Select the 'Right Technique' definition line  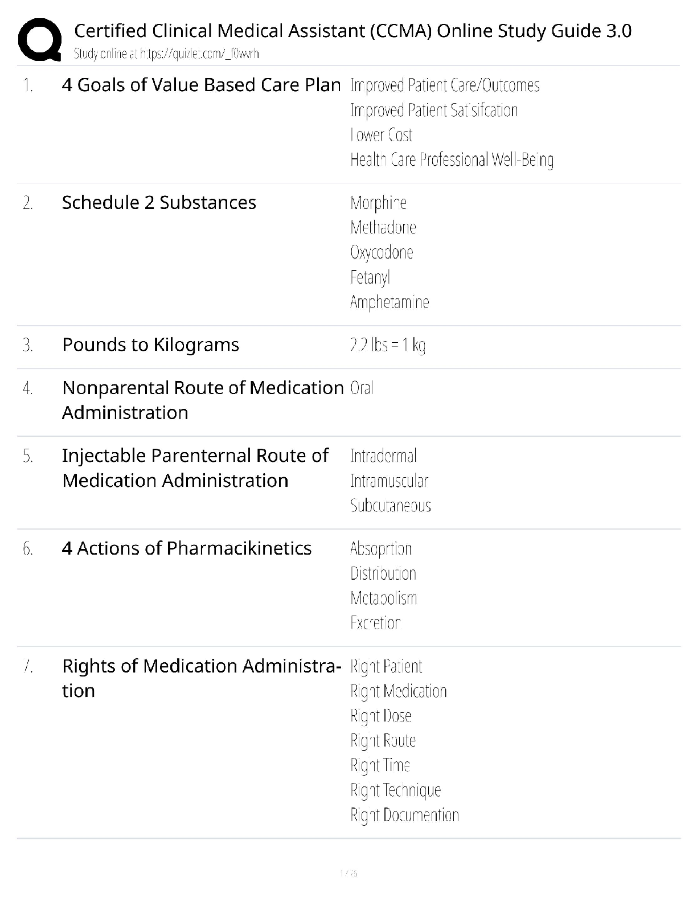[396, 790]
